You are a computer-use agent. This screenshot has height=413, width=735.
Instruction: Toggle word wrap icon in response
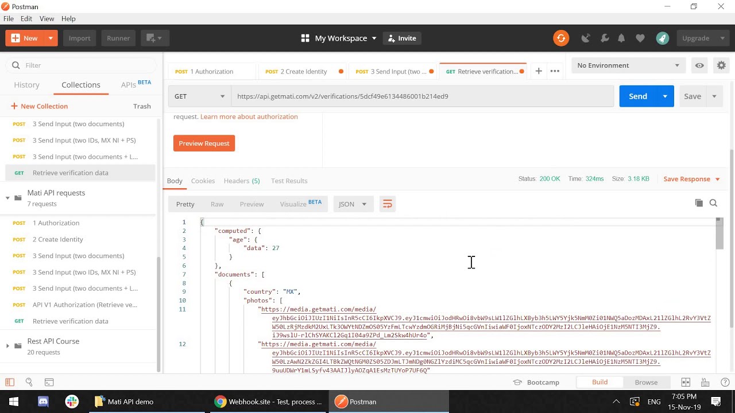tap(388, 204)
